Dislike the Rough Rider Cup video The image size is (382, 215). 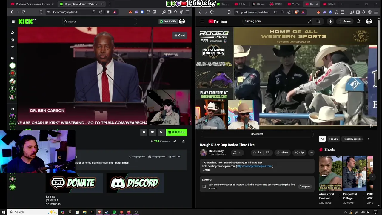[x=268, y=153]
